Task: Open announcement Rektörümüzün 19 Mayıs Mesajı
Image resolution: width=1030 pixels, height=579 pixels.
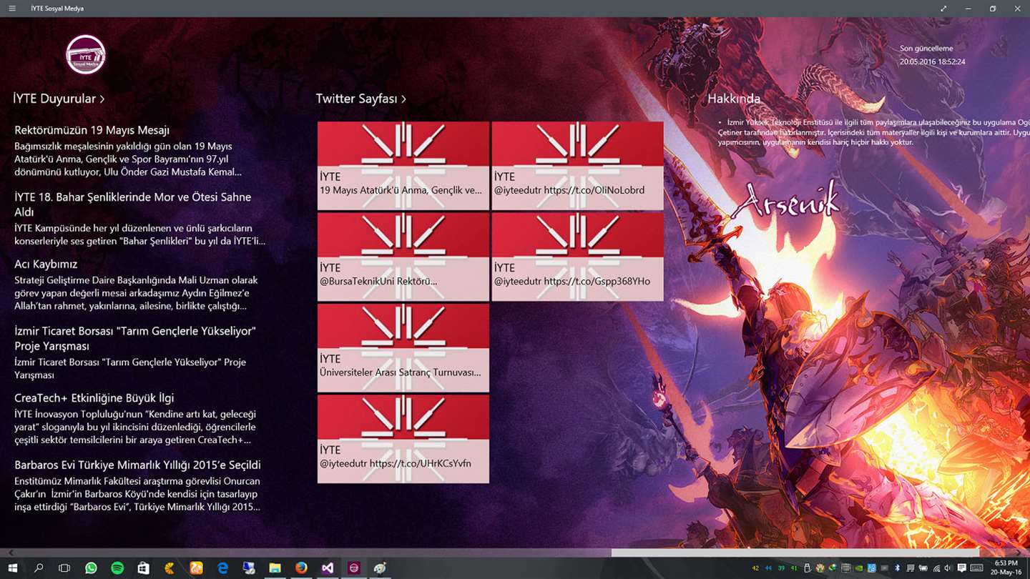Action: point(140,151)
